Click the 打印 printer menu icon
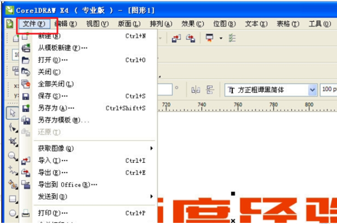The height and width of the screenshot is (224, 337). pyautogui.click(x=26, y=213)
